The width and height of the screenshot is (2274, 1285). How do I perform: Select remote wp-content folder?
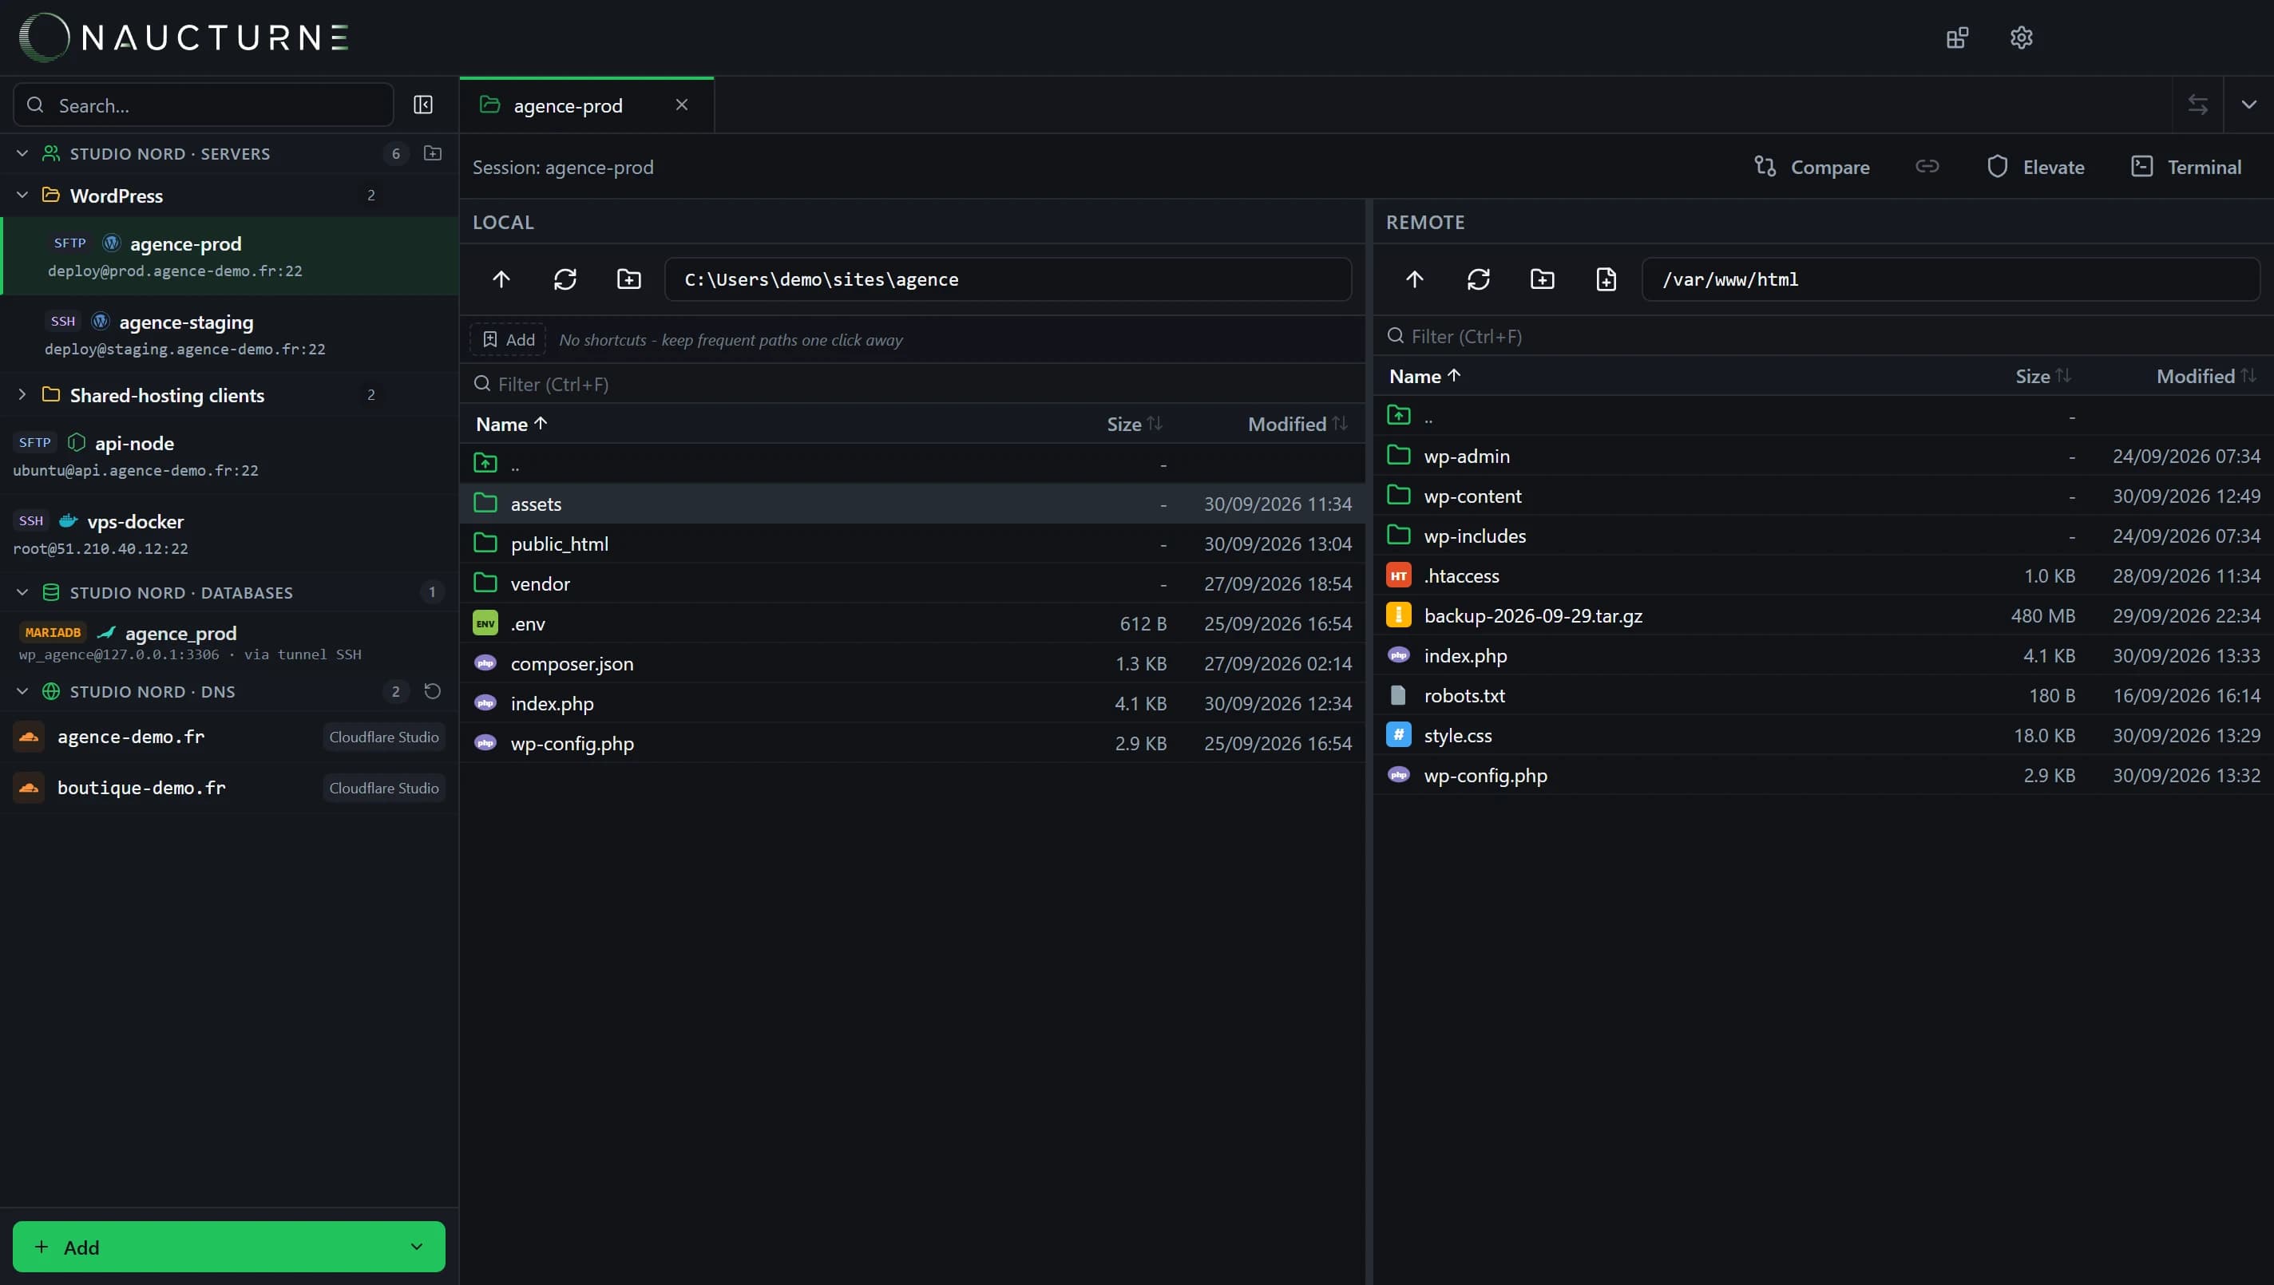tap(1823, 496)
